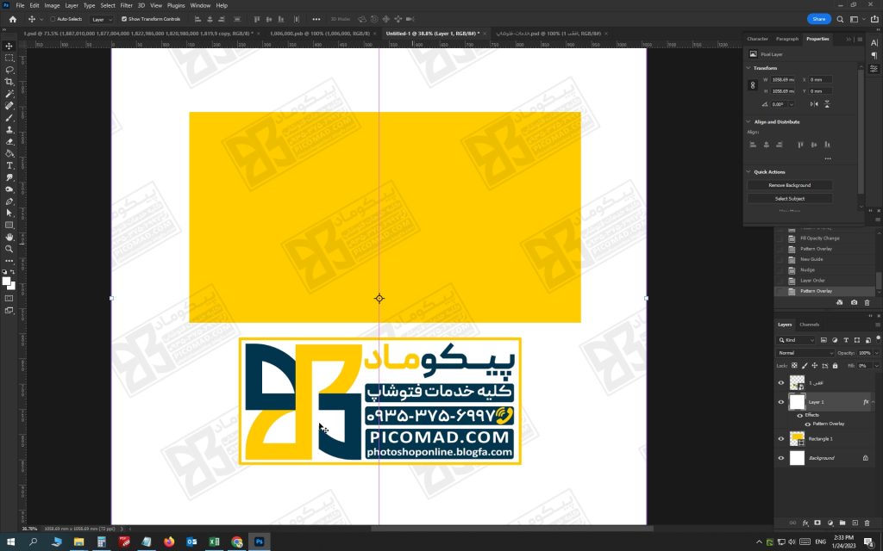
Task: Select the Path Selection tool
Action: click(x=9, y=214)
